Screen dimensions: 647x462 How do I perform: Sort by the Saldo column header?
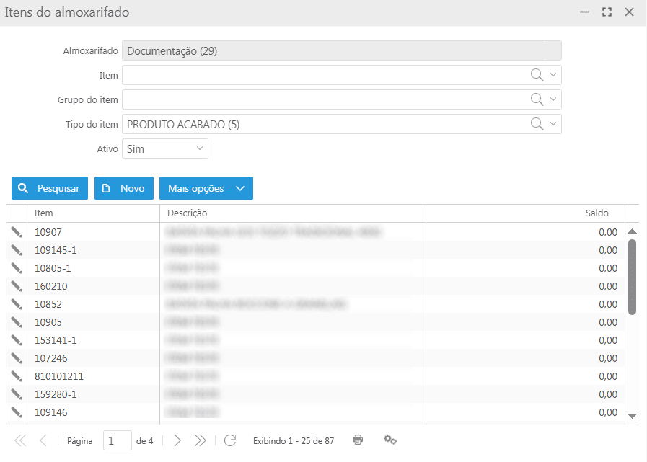tap(524, 213)
